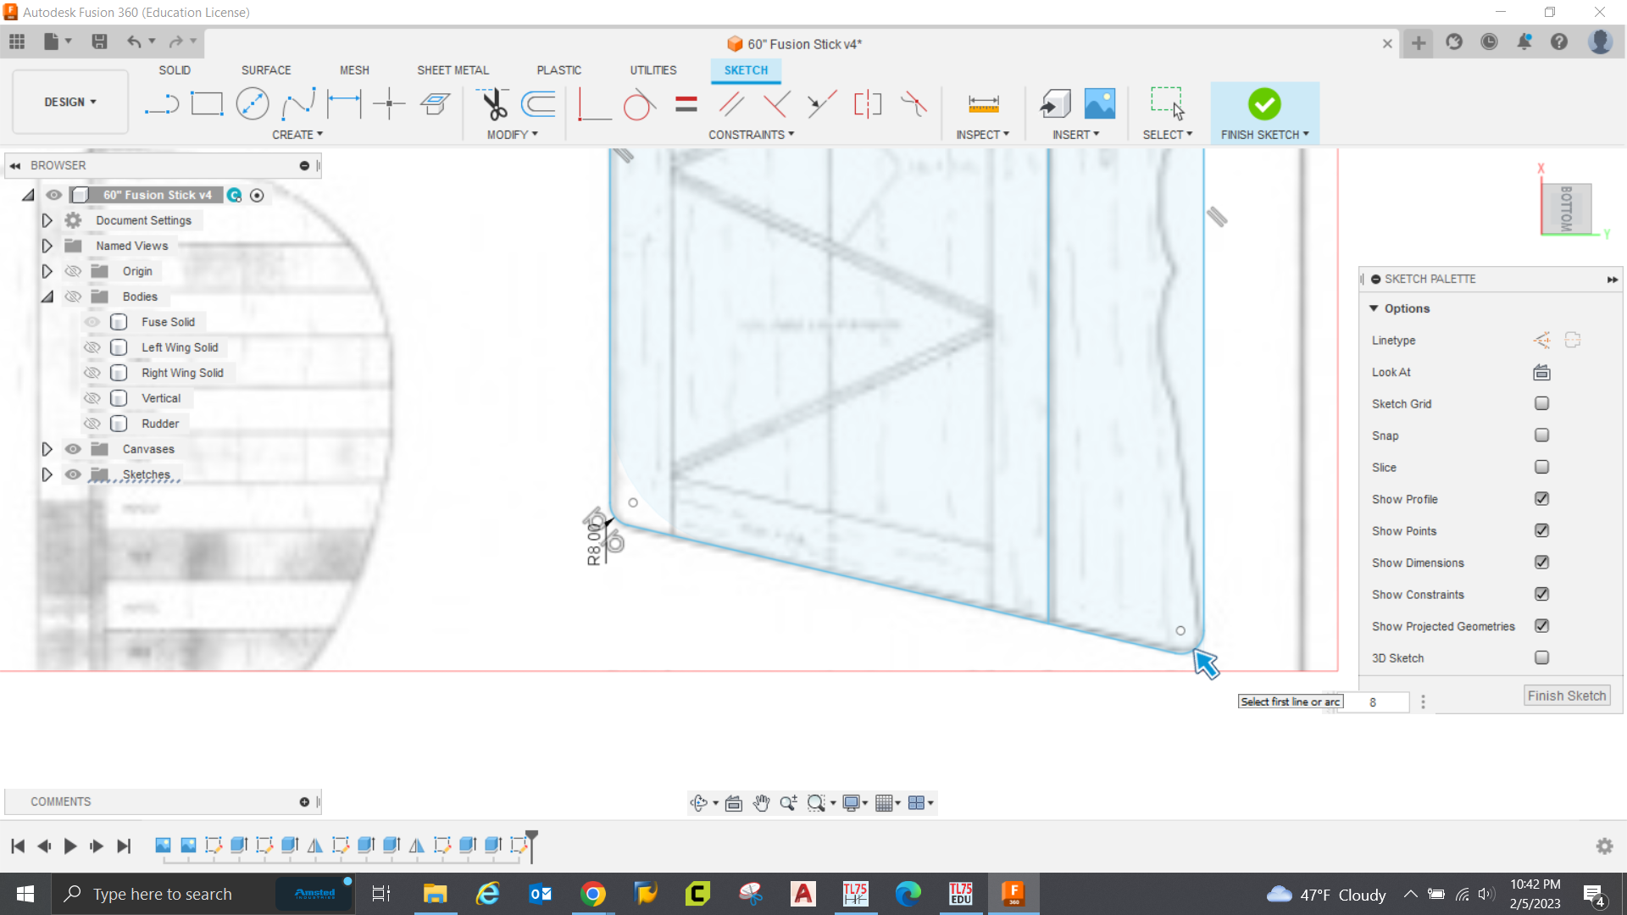Click the Look At icon in Sketch Palette
The height and width of the screenshot is (915, 1627).
1541,372
